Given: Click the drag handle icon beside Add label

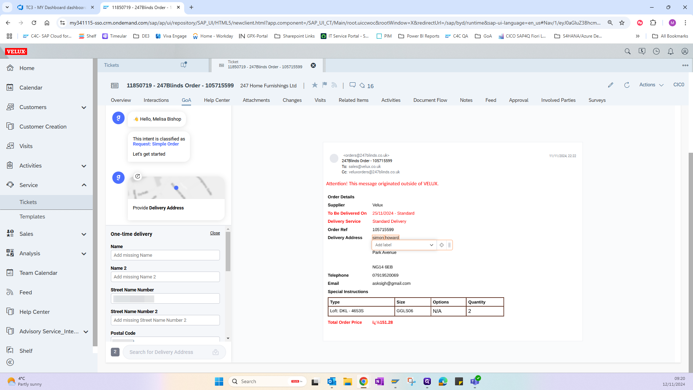Looking at the screenshot, I should click(449, 245).
